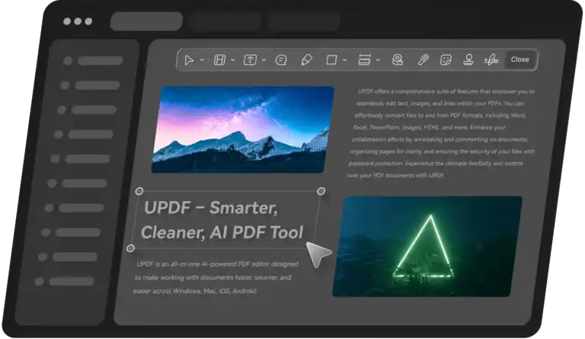Open the dropdown next to cursor tool
Image resolution: width=585 pixels, height=339 pixels.
[202, 59]
